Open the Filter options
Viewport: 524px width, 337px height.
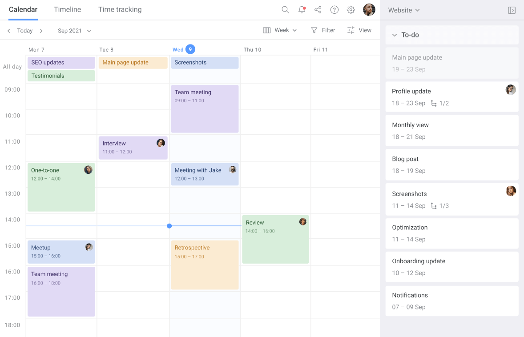[323, 30]
